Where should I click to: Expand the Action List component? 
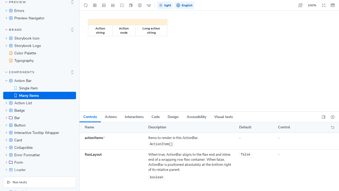(x=39, y=103)
